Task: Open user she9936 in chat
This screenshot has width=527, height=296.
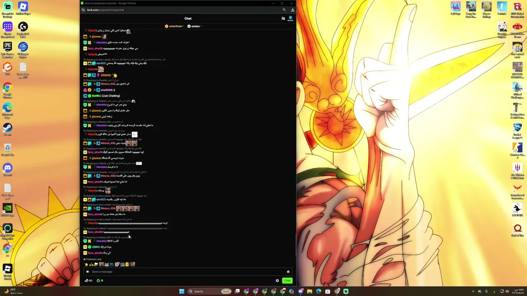Action: pos(107,90)
